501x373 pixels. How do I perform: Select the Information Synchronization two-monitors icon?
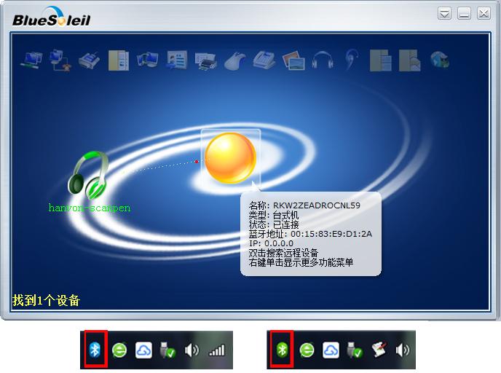click(147, 60)
